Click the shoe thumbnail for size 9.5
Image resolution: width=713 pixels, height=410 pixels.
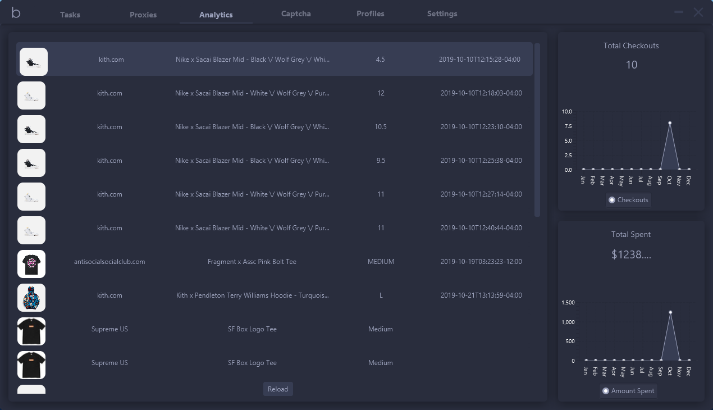pyautogui.click(x=31, y=163)
